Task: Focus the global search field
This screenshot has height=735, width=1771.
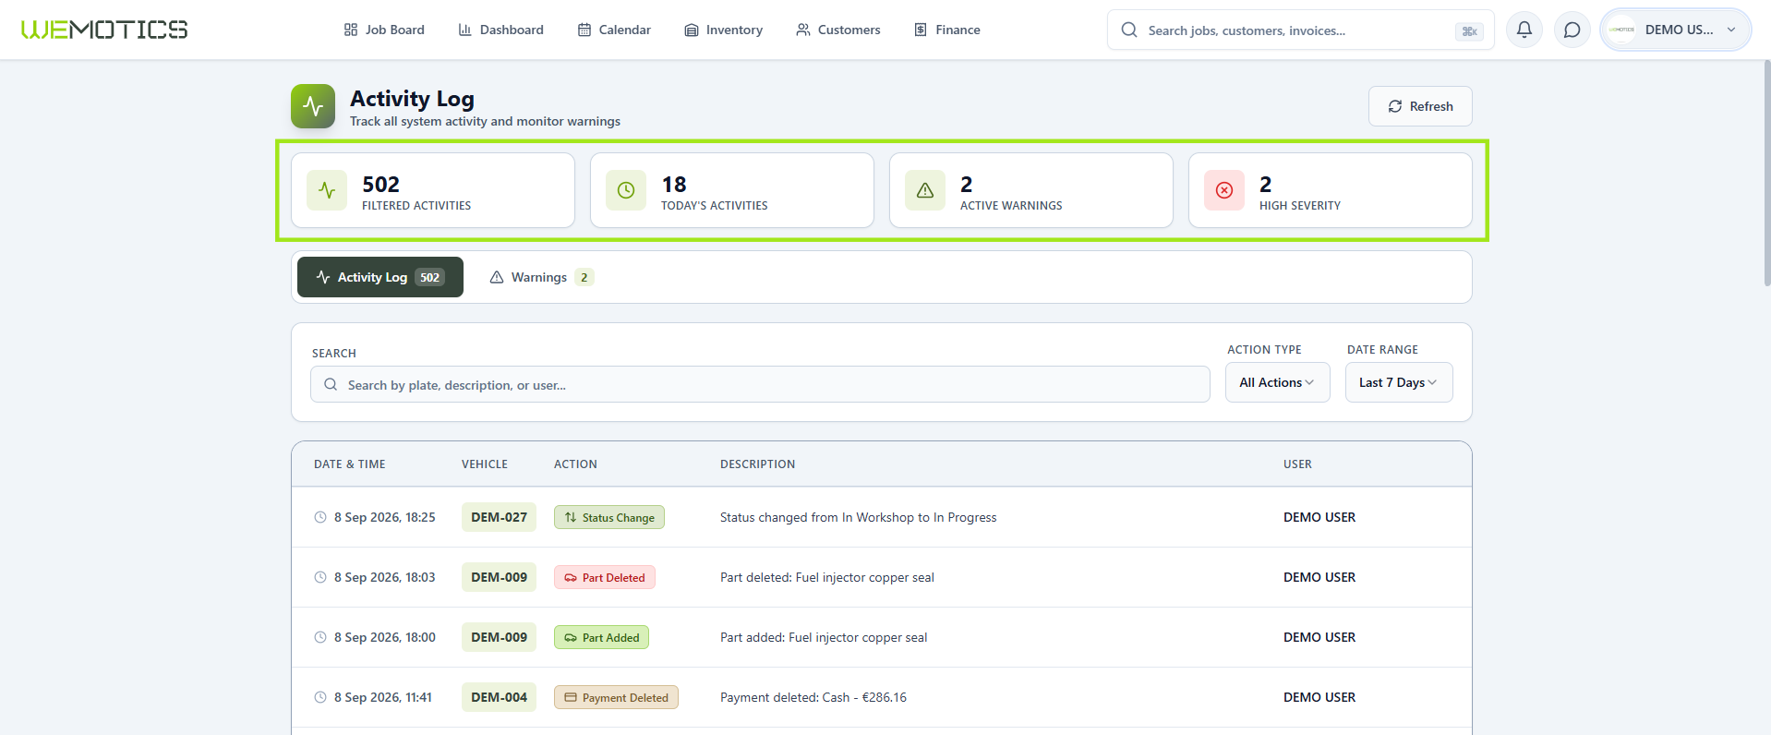Action: [x=1301, y=30]
